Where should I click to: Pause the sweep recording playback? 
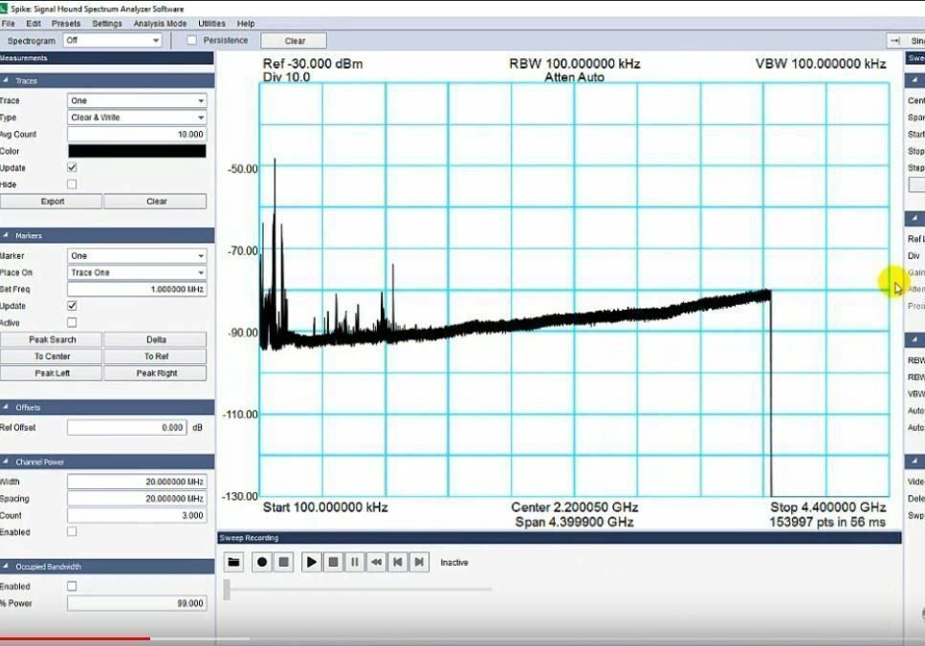(x=357, y=562)
